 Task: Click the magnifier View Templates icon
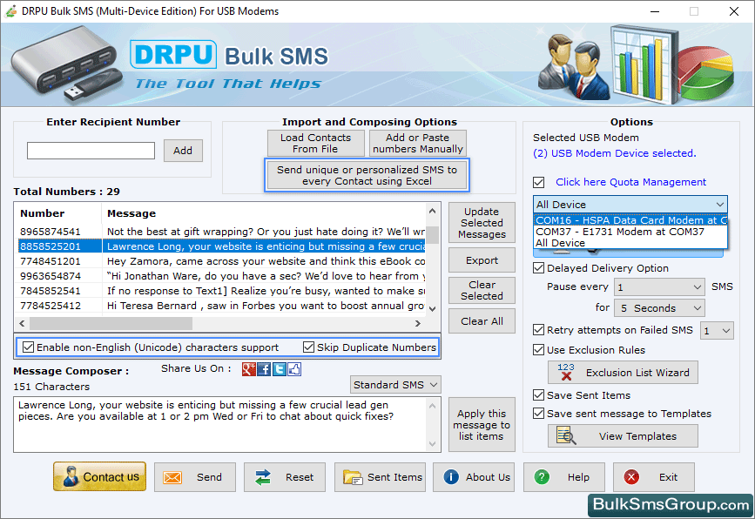tap(566, 435)
